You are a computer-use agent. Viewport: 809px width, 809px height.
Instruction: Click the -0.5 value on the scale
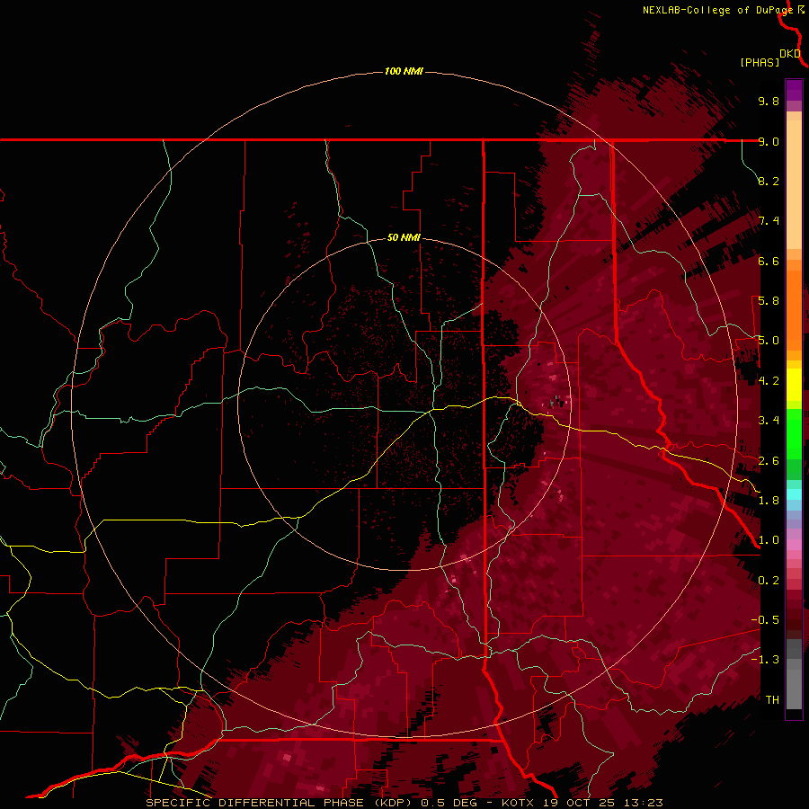click(x=765, y=620)
